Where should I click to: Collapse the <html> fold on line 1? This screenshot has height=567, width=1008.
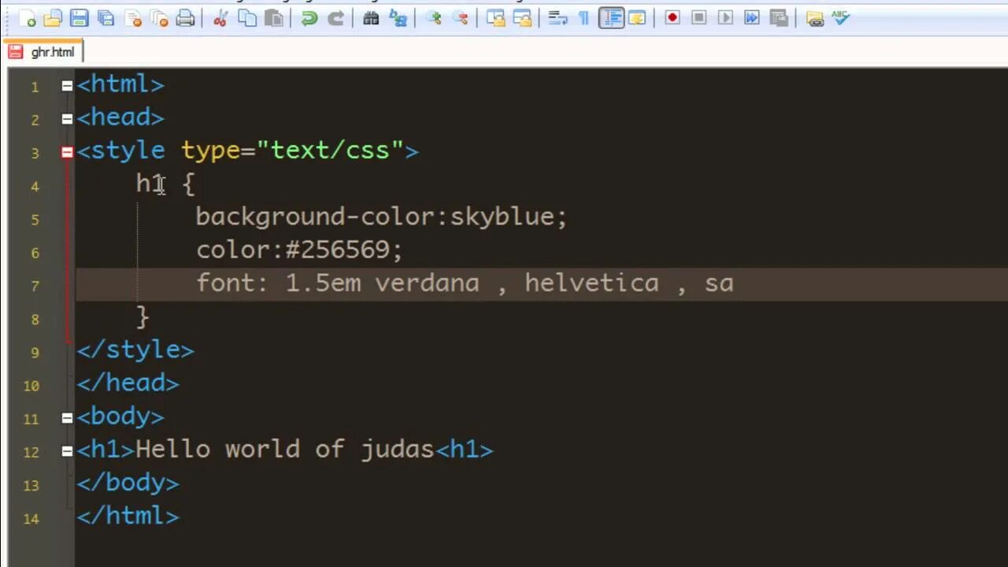click(67, 85)
